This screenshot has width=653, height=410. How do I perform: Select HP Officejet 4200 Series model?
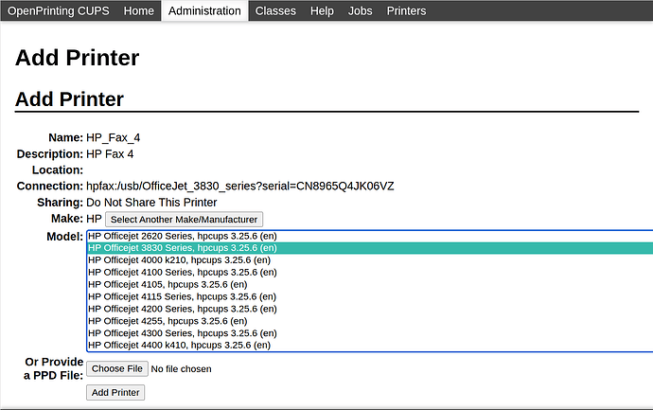point(182,310)
